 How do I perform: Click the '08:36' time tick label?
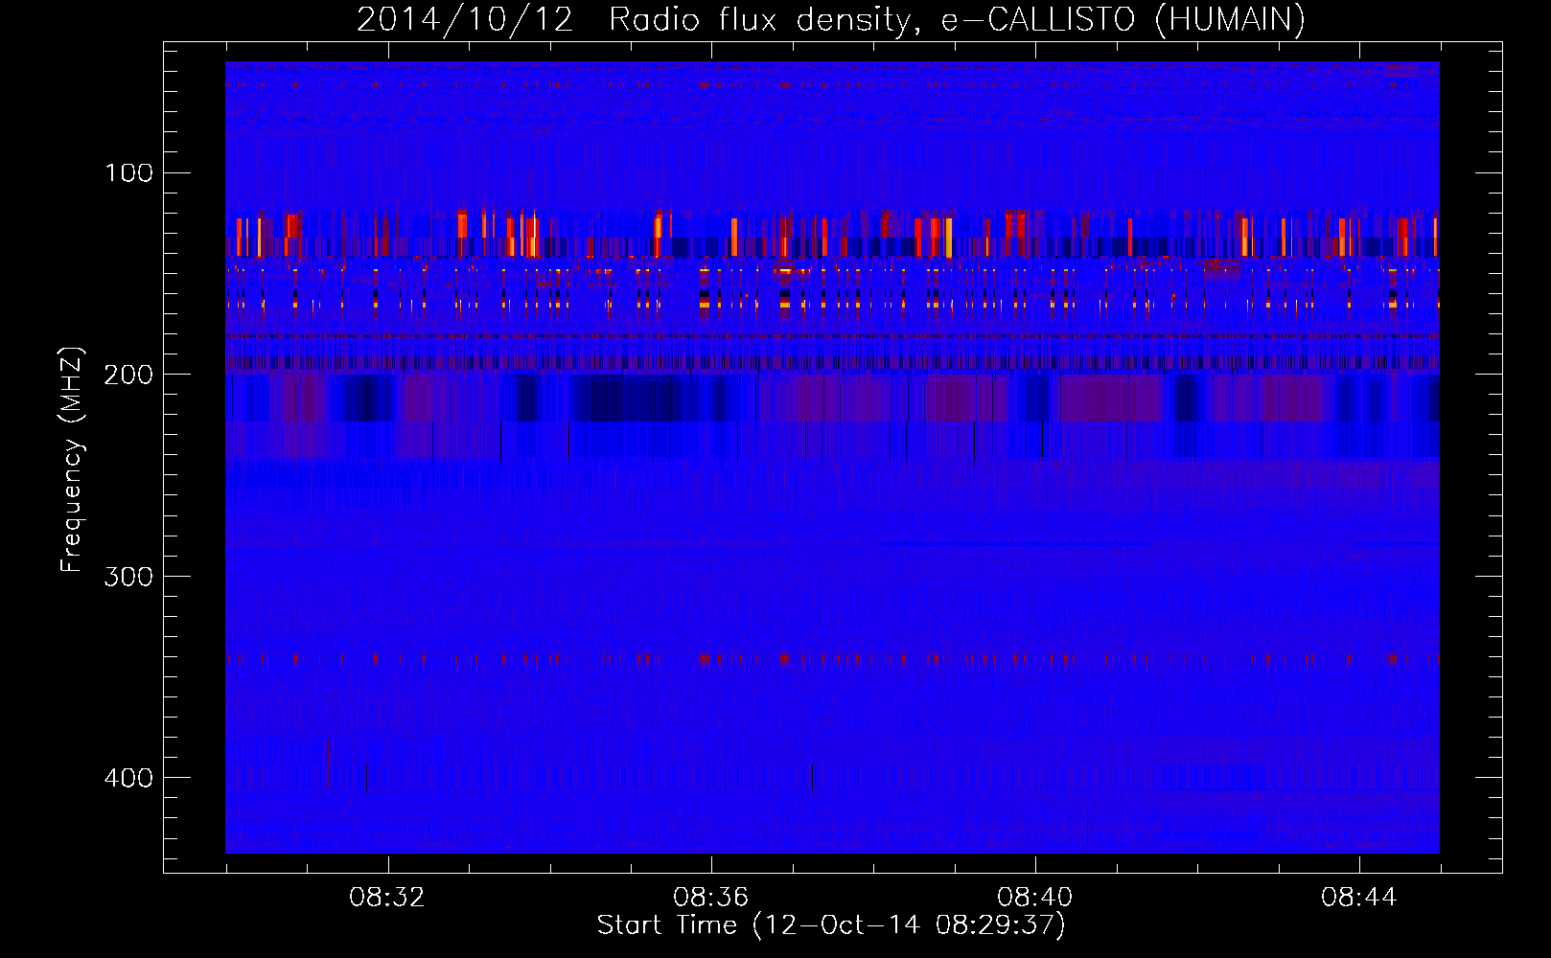click(x=711, y=898)
